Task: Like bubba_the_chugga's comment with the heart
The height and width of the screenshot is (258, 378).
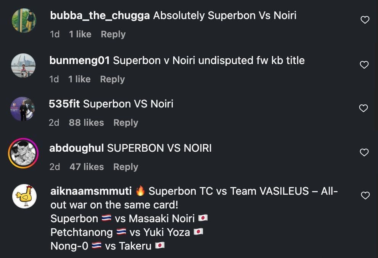Action: (x=365, y=20)
